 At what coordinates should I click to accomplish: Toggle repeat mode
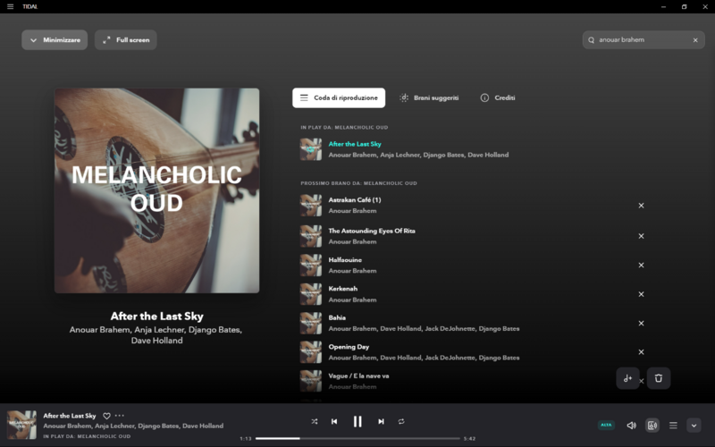401,422
